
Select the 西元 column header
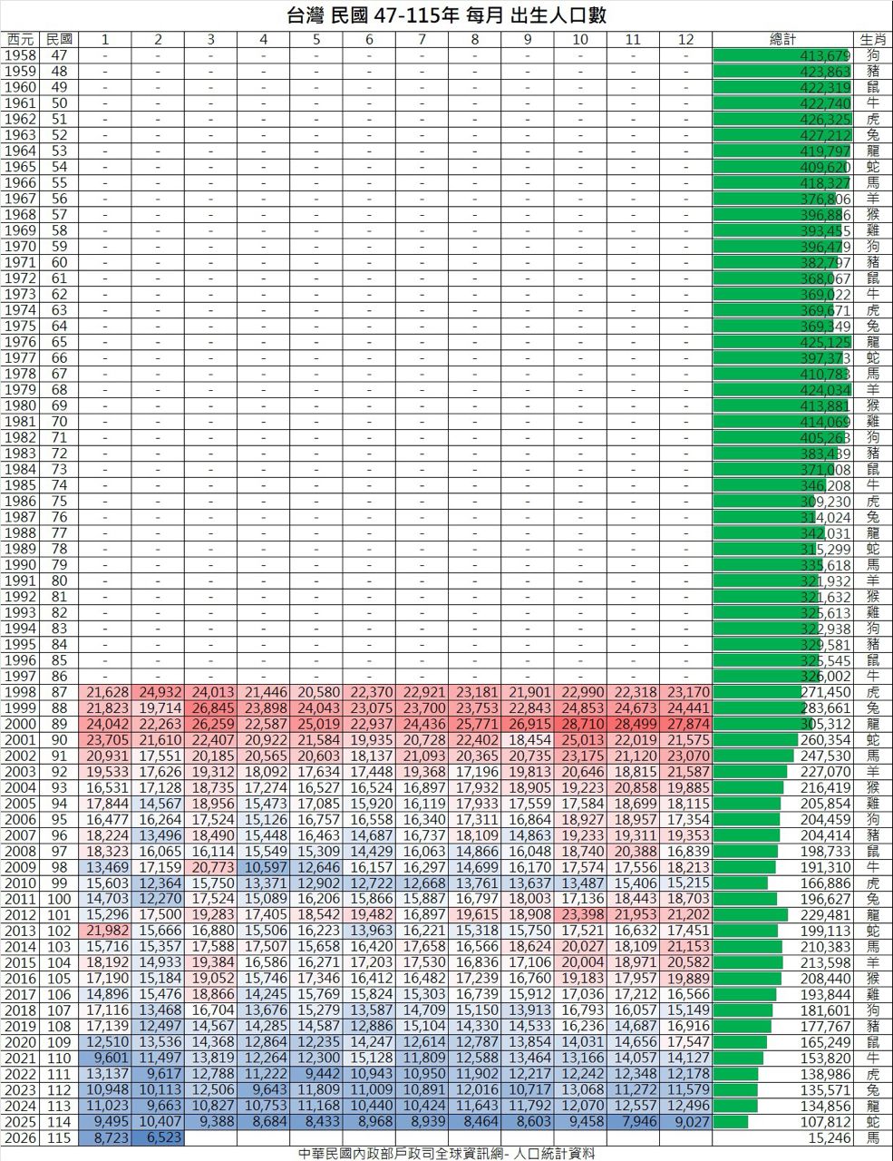[x=20, y=39]
